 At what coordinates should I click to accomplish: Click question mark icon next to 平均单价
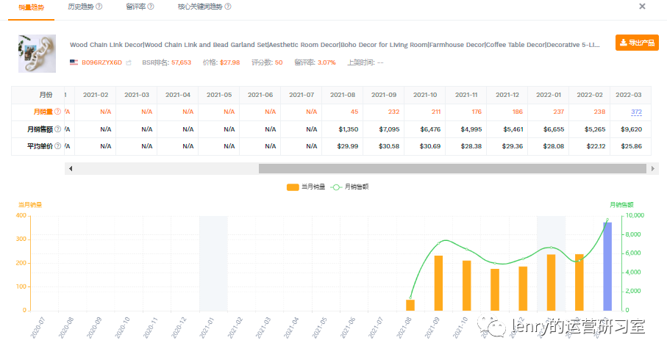click(x=58, y=146)
